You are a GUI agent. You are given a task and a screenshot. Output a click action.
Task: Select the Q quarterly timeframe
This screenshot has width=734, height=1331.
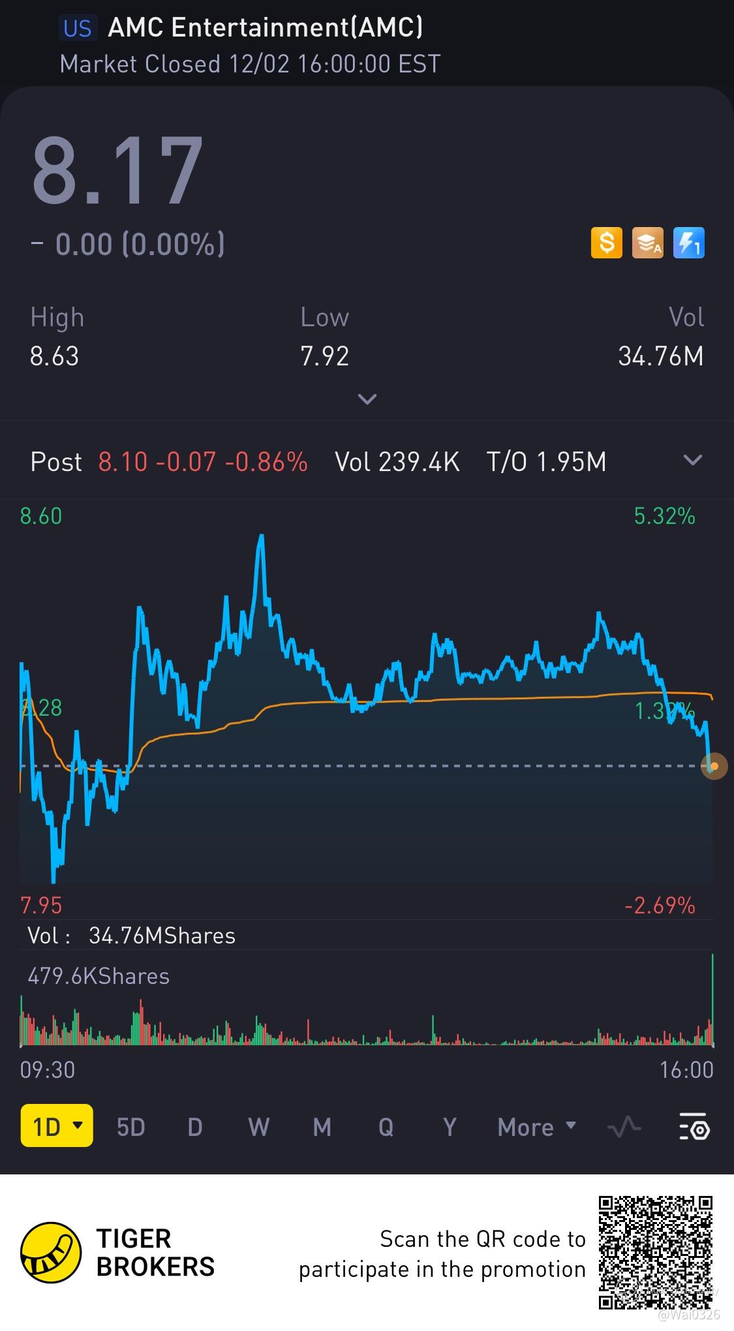coord(386,1127)
